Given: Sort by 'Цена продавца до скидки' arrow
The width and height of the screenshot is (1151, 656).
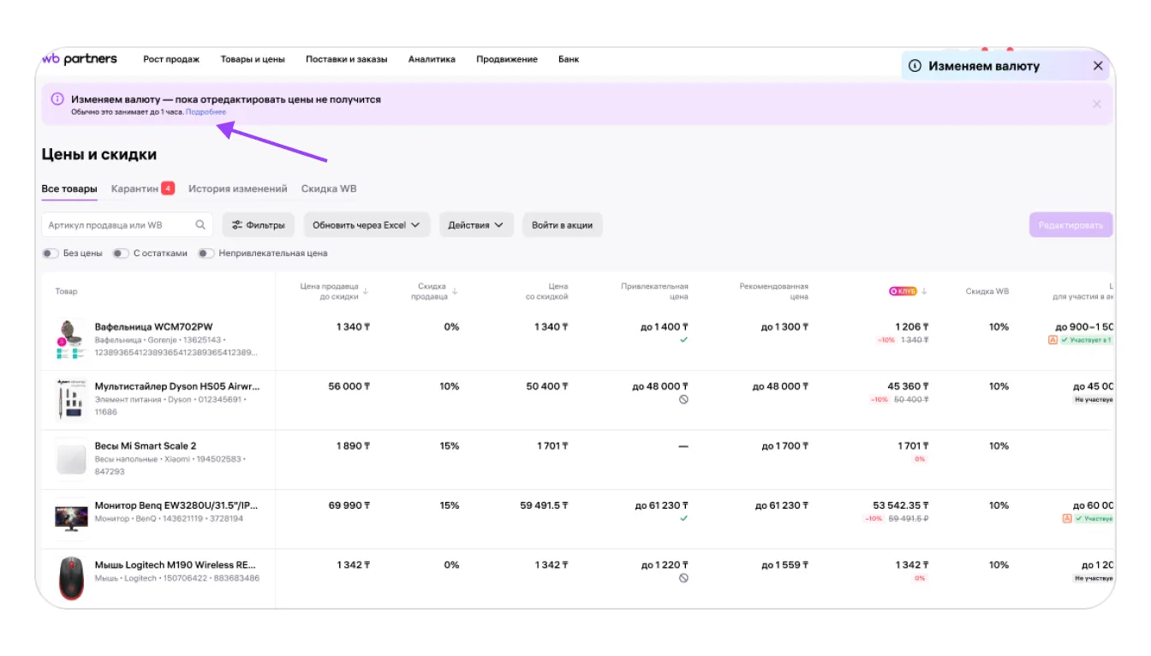Looking at the screenshot, I should pyautogui.click(x=366, y=291).
